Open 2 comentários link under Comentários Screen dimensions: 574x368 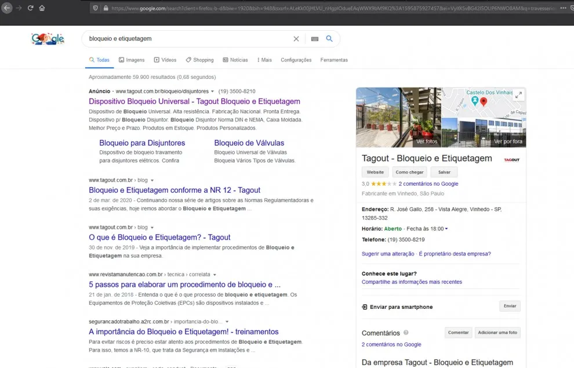coord(391,345)
